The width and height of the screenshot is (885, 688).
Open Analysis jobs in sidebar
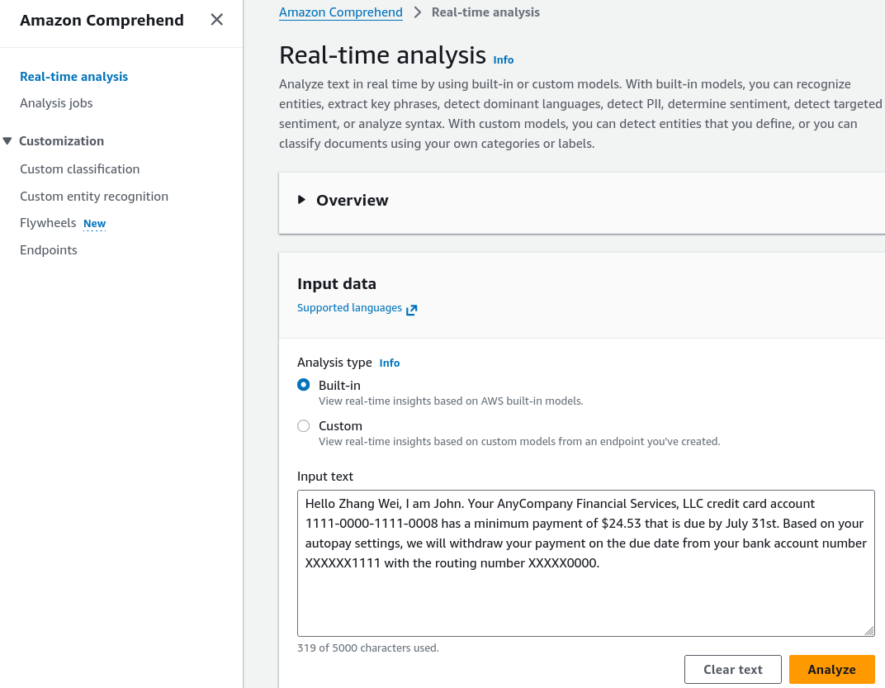[56, 102]
